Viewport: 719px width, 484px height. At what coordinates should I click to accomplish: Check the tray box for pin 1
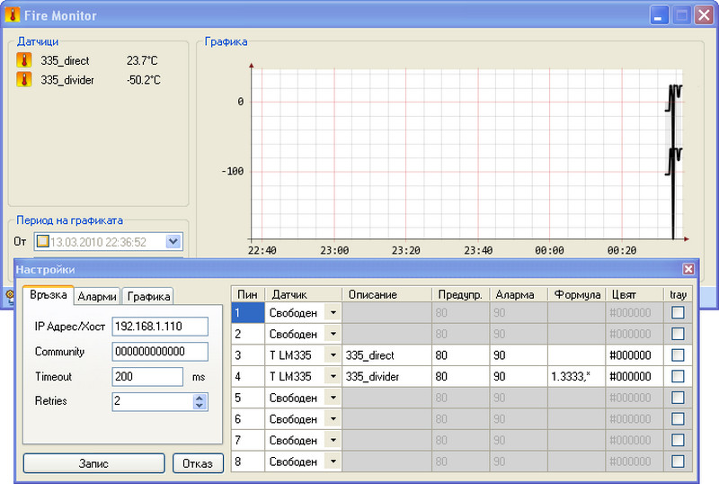point(678,312)
